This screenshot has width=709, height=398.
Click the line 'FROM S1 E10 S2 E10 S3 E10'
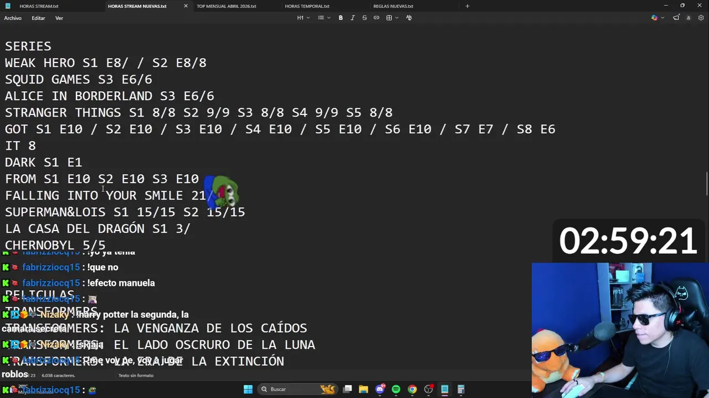click(102, 179)
